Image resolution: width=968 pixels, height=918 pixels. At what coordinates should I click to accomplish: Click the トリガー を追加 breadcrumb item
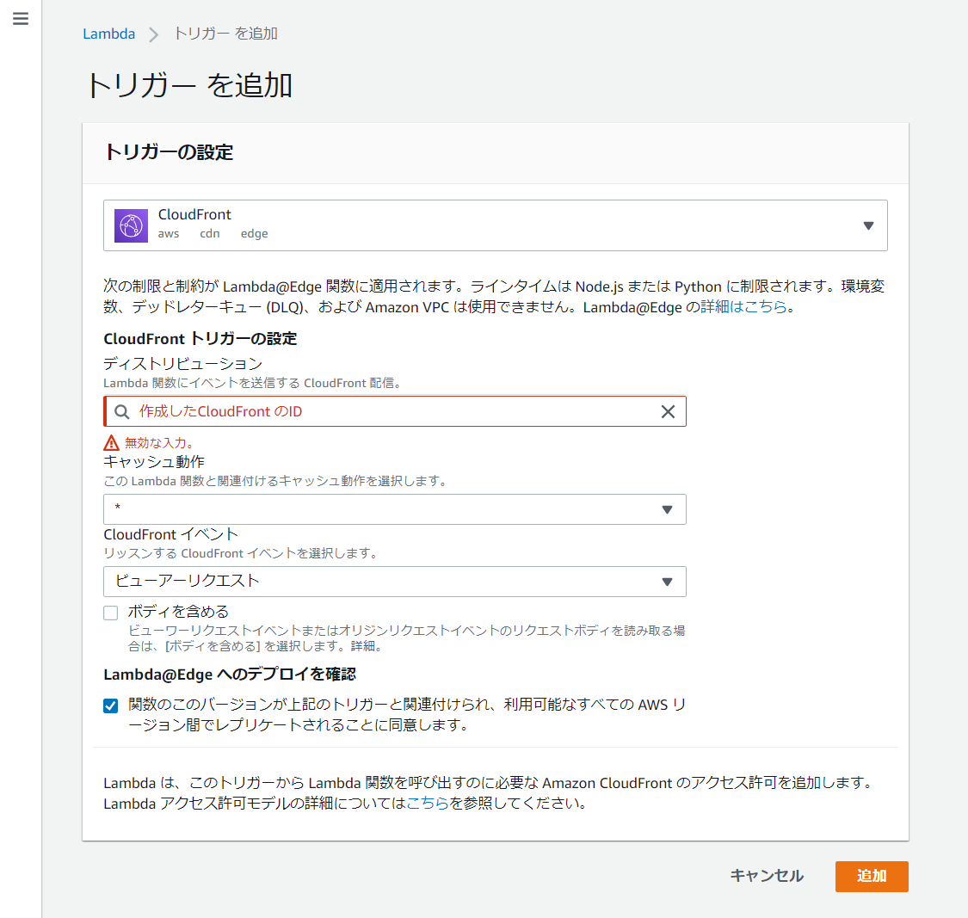[225, 34]
